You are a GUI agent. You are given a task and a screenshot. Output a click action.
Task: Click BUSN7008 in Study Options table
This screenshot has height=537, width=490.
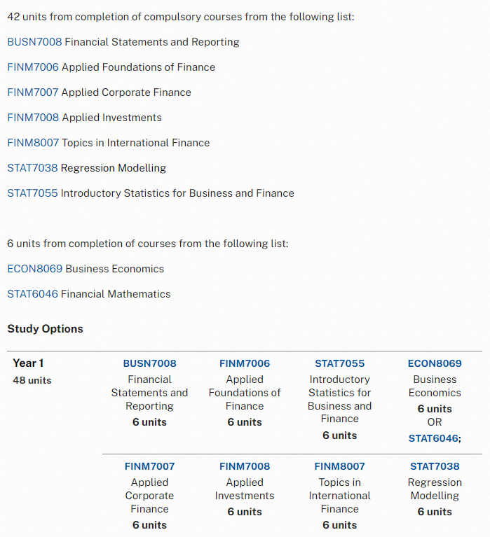point(149,363)
